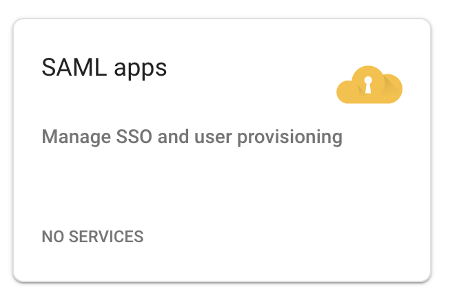
Task: Click the white keyhole inside the cloud
Action: click(368, 85)
